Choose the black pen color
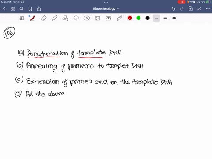This screenshot has width=212, height=159. pyautogui.click(x=148, y=18)
